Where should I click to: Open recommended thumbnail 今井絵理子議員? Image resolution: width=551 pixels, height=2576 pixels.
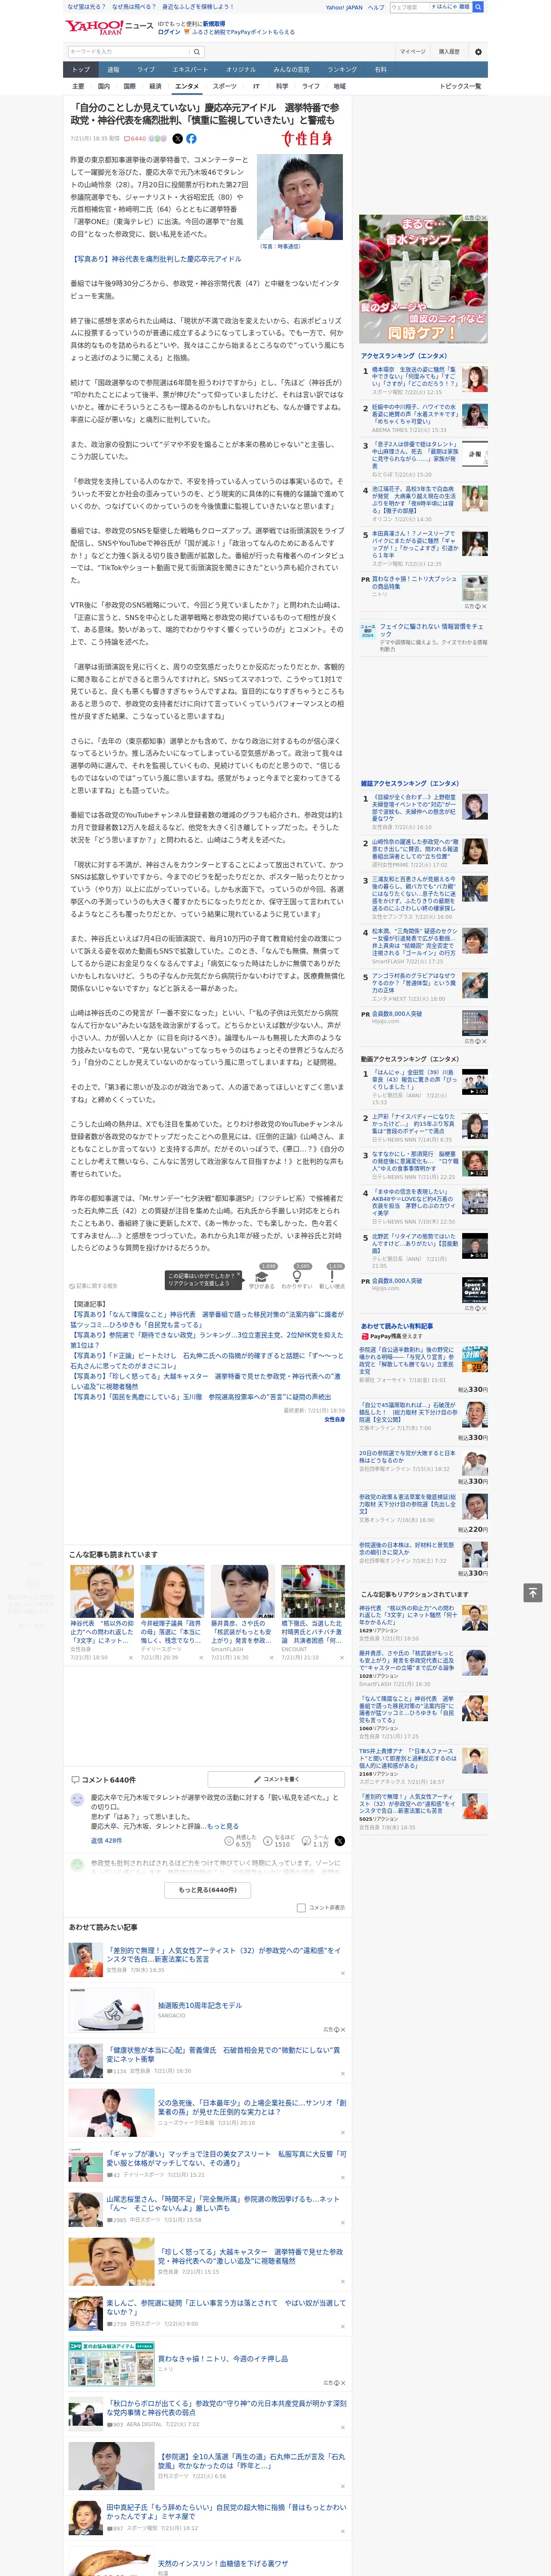point(172,1591)
